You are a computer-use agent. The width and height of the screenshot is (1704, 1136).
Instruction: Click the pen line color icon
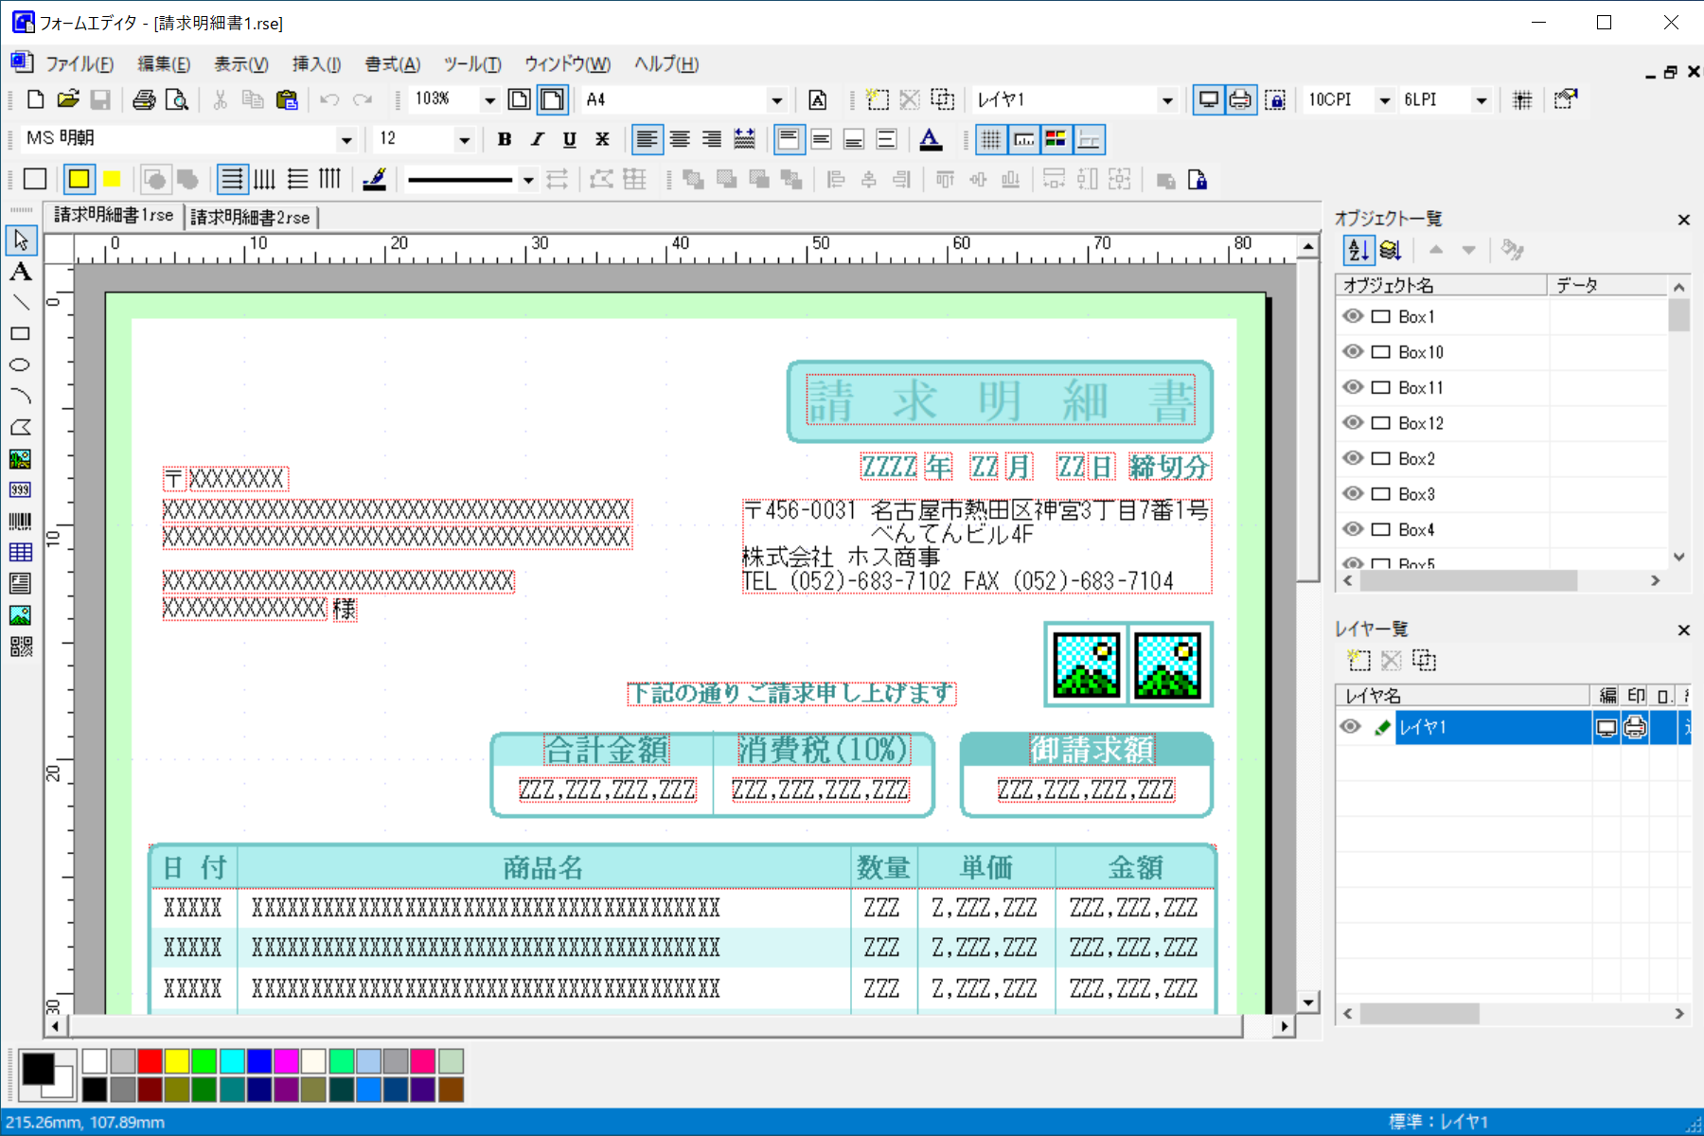[375, 179]
